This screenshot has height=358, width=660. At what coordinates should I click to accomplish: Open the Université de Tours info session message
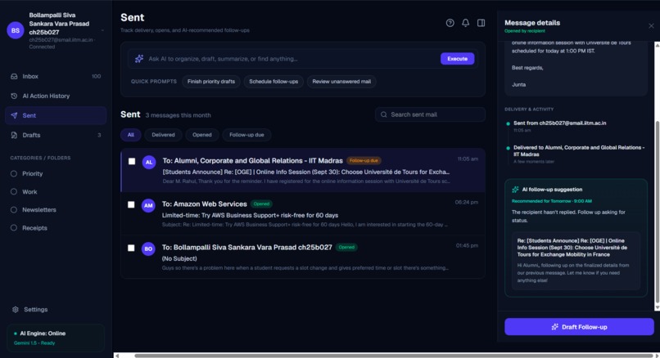(303, 170)
